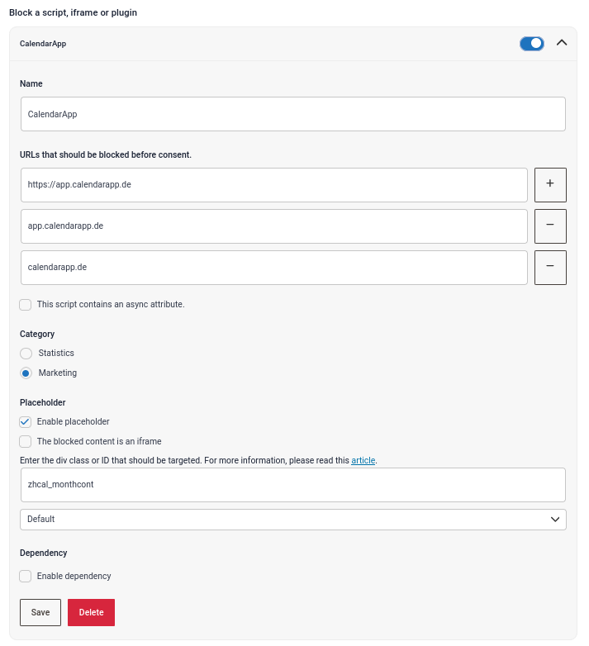Viewport: 589px width, 646px height.
Task: Remove the calendarapp.de URL row
Action: pyautogui.click(x=550, y=267)
